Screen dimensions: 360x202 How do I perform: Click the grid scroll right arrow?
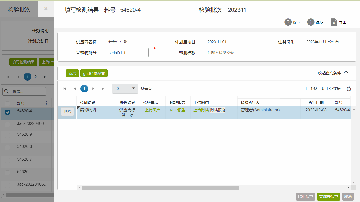(x=348, y=188)
